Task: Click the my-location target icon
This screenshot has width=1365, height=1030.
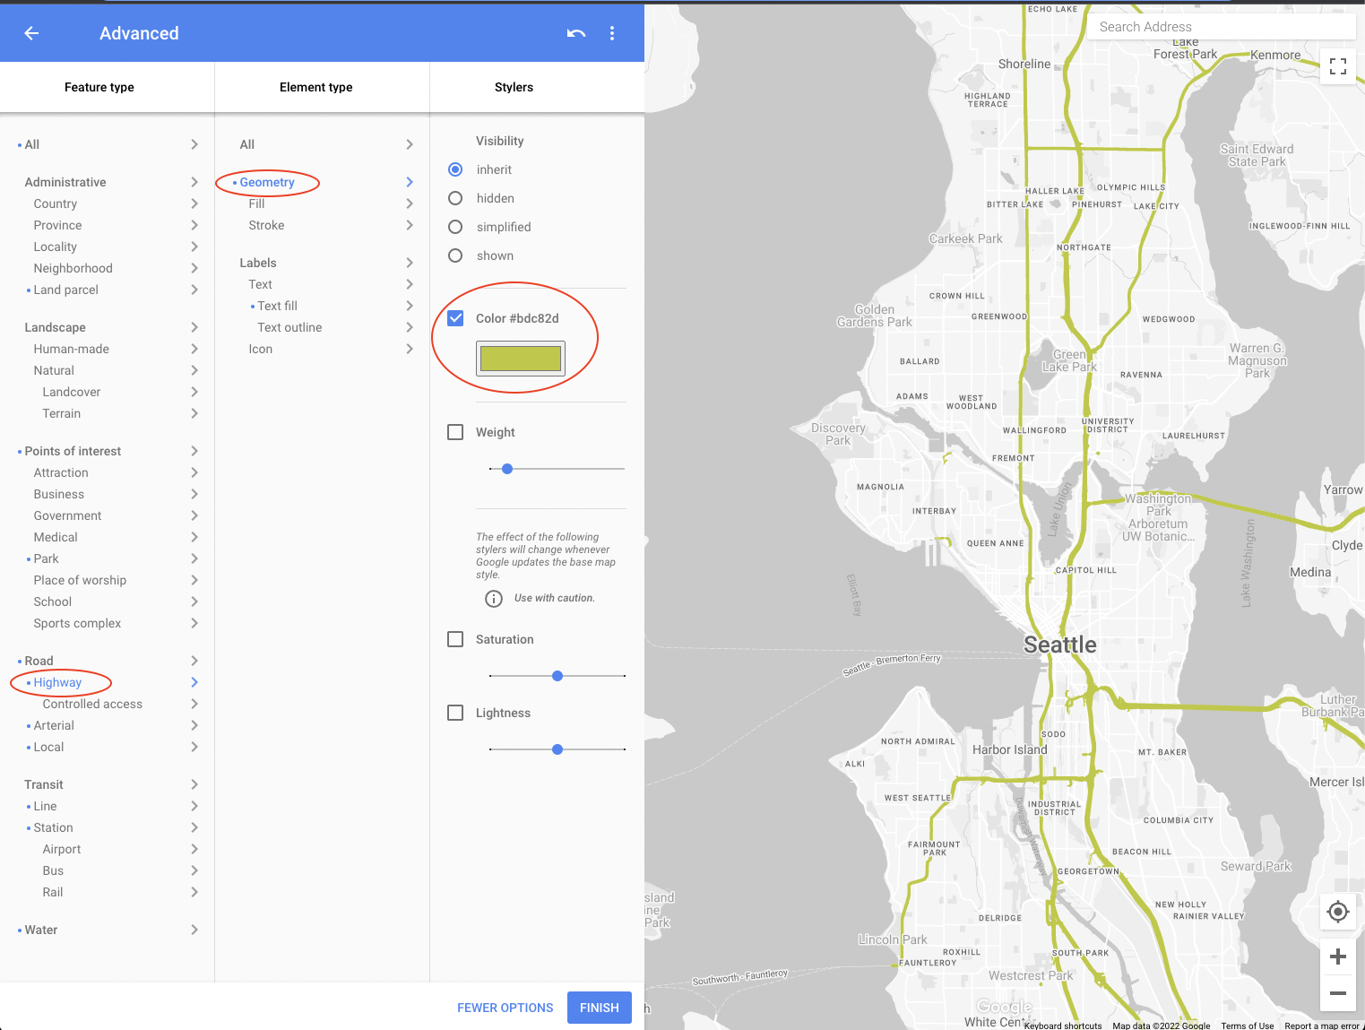Action: click(x=1337, y=911)
